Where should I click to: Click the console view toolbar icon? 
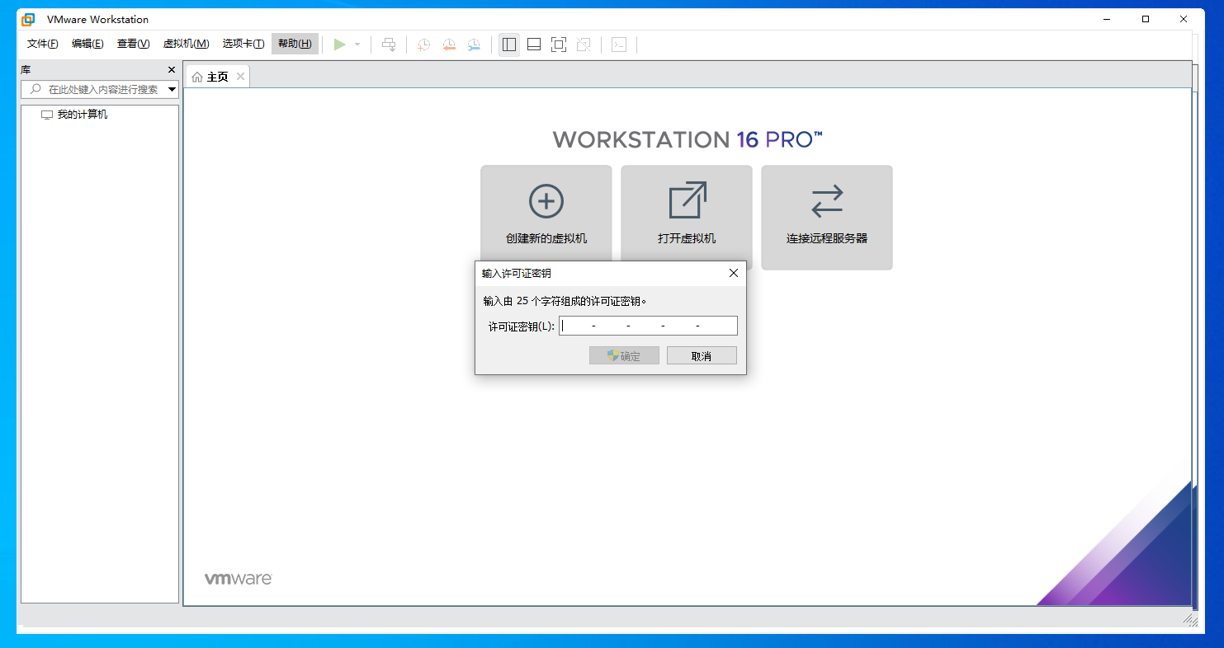(x=619, y=45)
